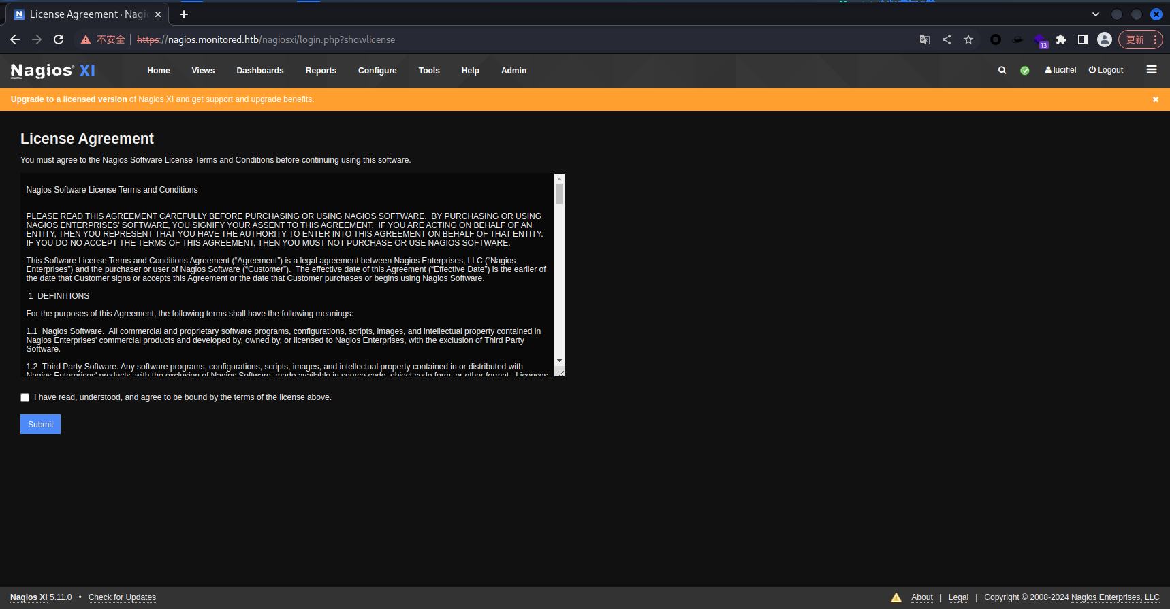The height and width of the screenshot is (609, 1170).
Task: Open the Configure menu
Action: tap(377, 71)
